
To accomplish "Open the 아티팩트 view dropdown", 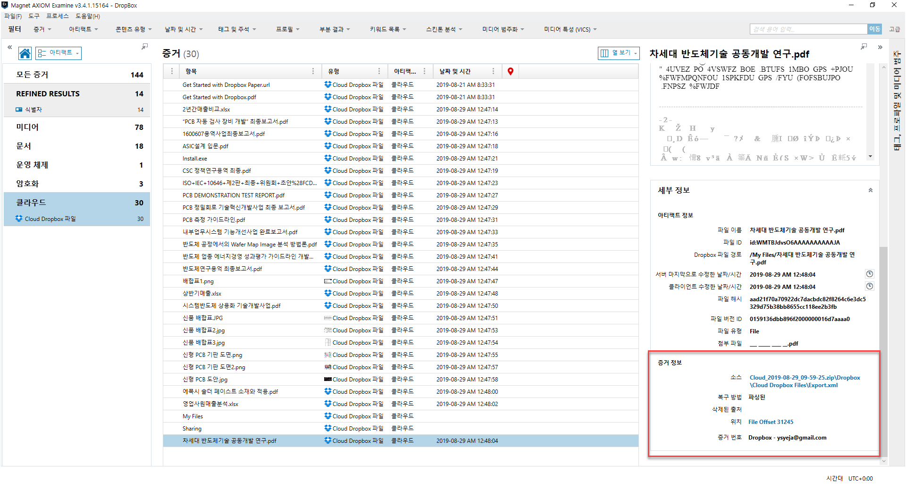I will [59, 53].
